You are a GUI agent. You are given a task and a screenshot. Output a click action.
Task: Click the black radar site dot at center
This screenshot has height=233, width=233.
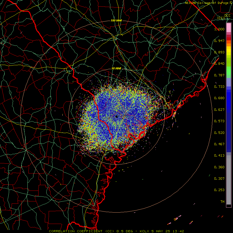(116, 116)
